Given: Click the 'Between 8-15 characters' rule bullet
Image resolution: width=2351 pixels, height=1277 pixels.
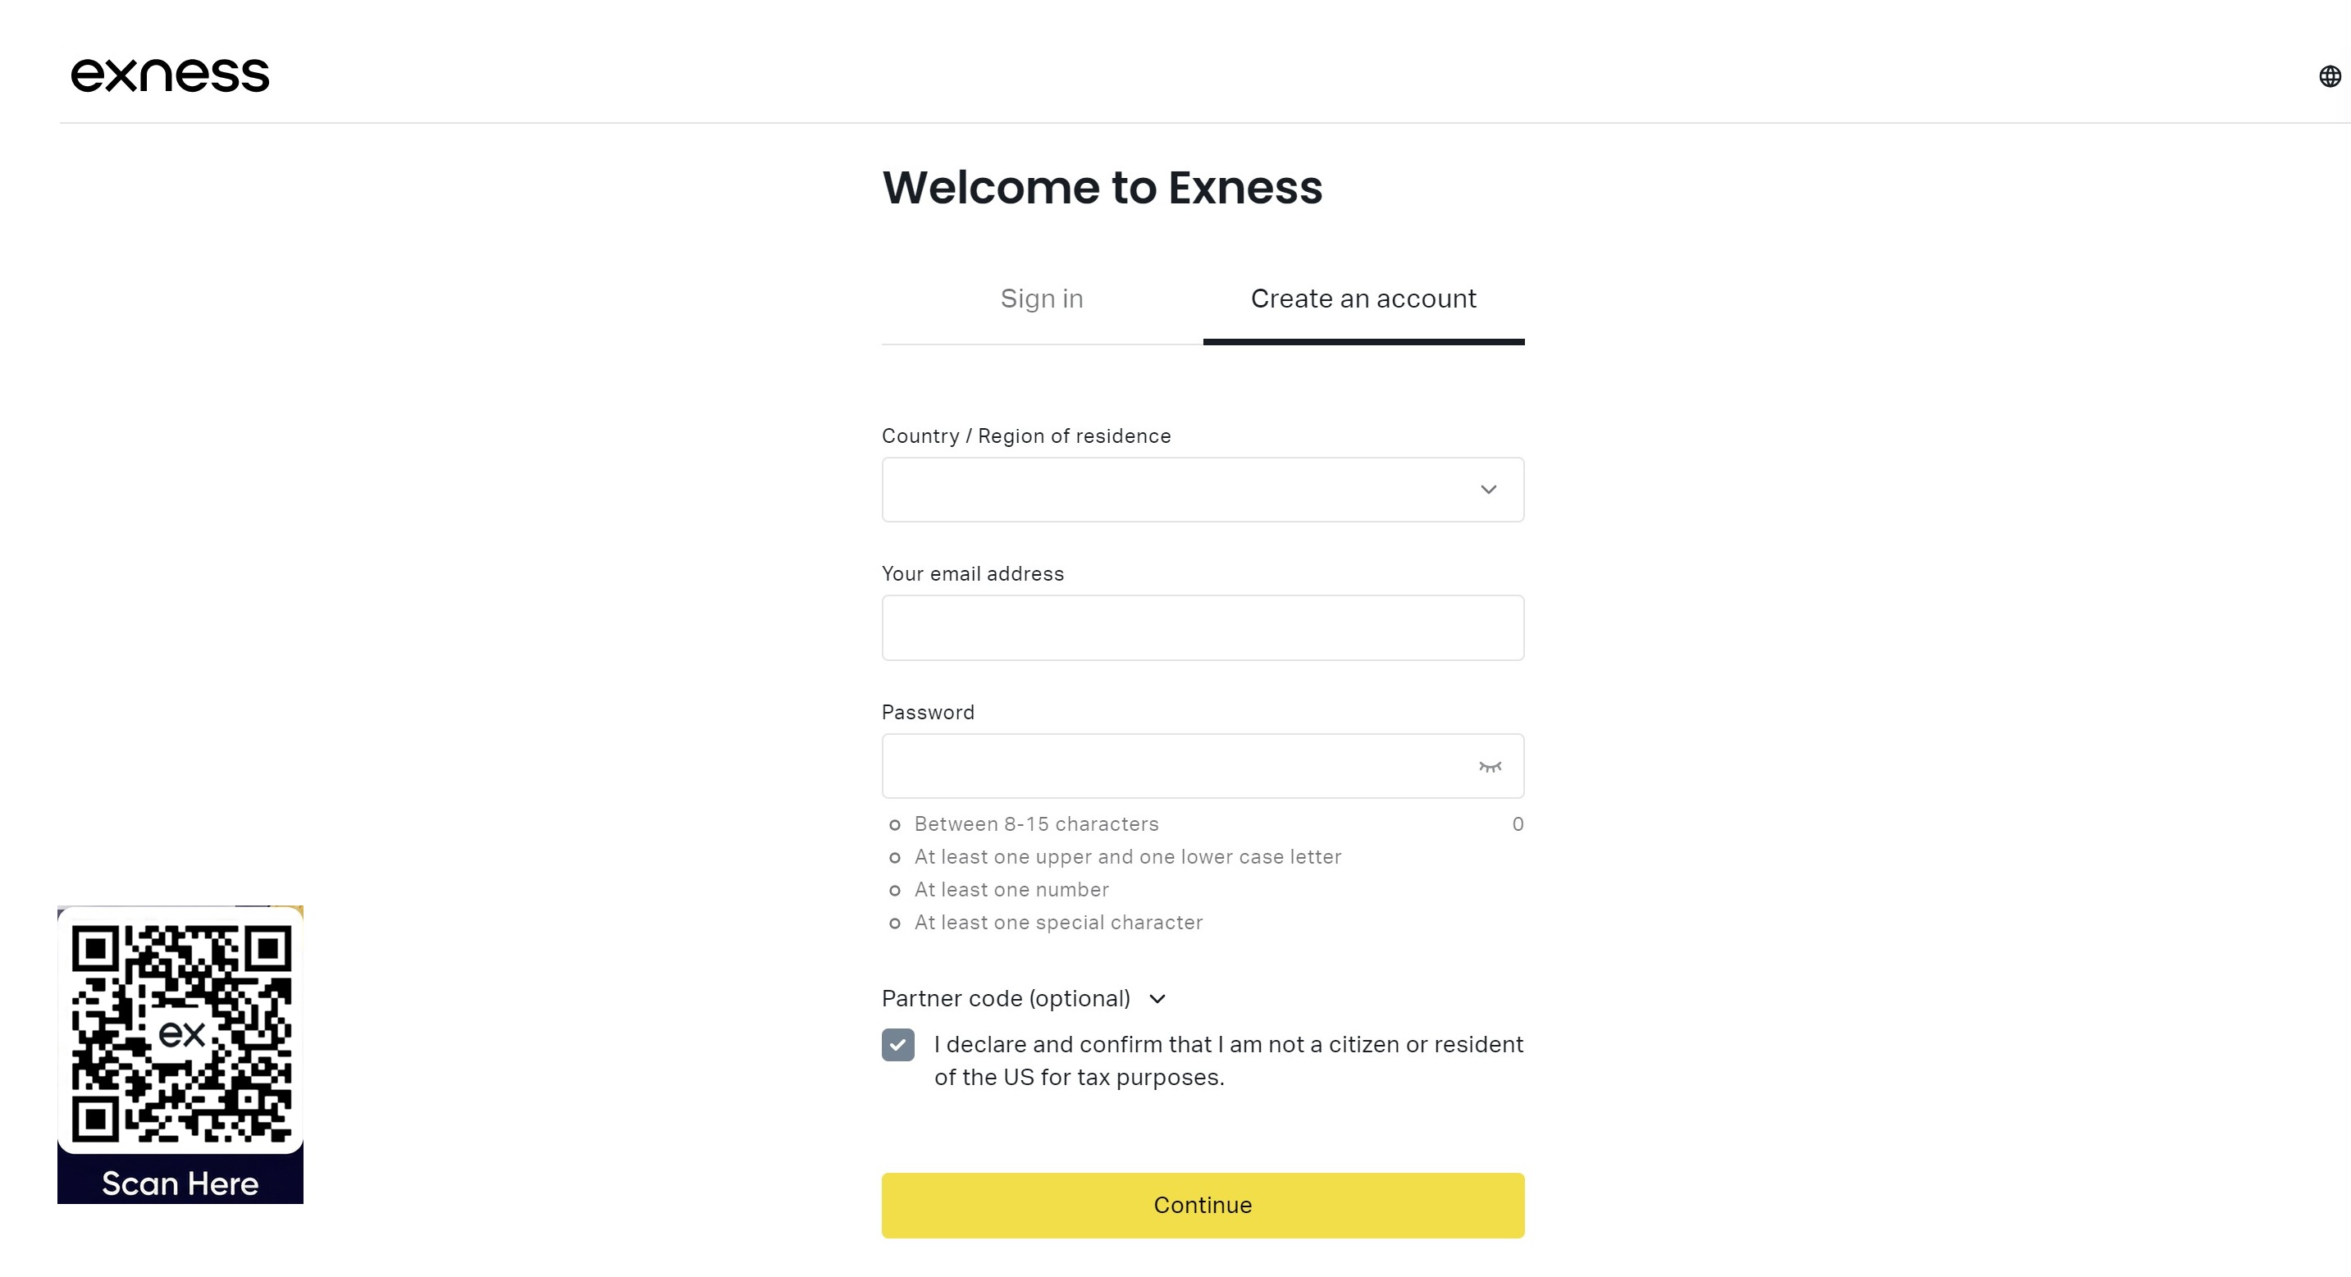Looking at the screenshot, I should click(x=894, y=825).
